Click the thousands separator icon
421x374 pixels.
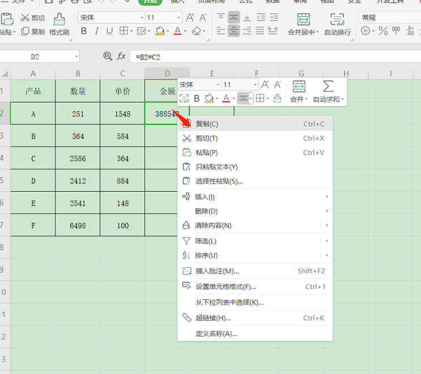pyautogui.click(x=396, y=31)
